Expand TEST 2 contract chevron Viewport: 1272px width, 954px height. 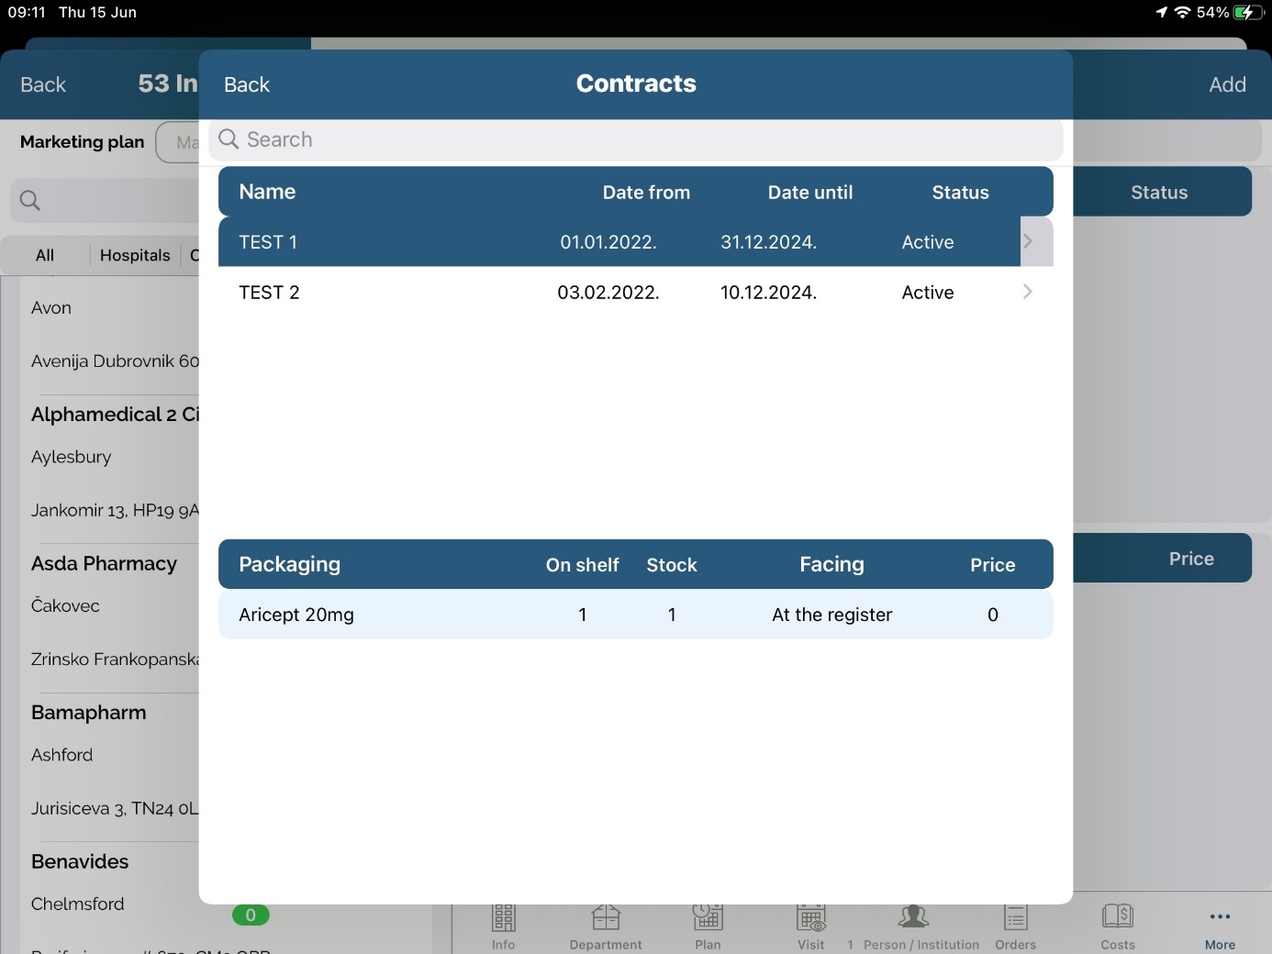pyautogui.click(x=1028, y=292)
